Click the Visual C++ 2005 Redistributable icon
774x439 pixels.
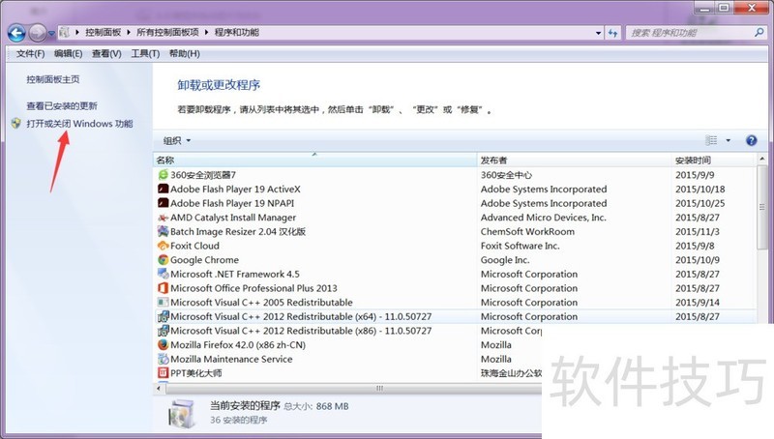point(163,303)
